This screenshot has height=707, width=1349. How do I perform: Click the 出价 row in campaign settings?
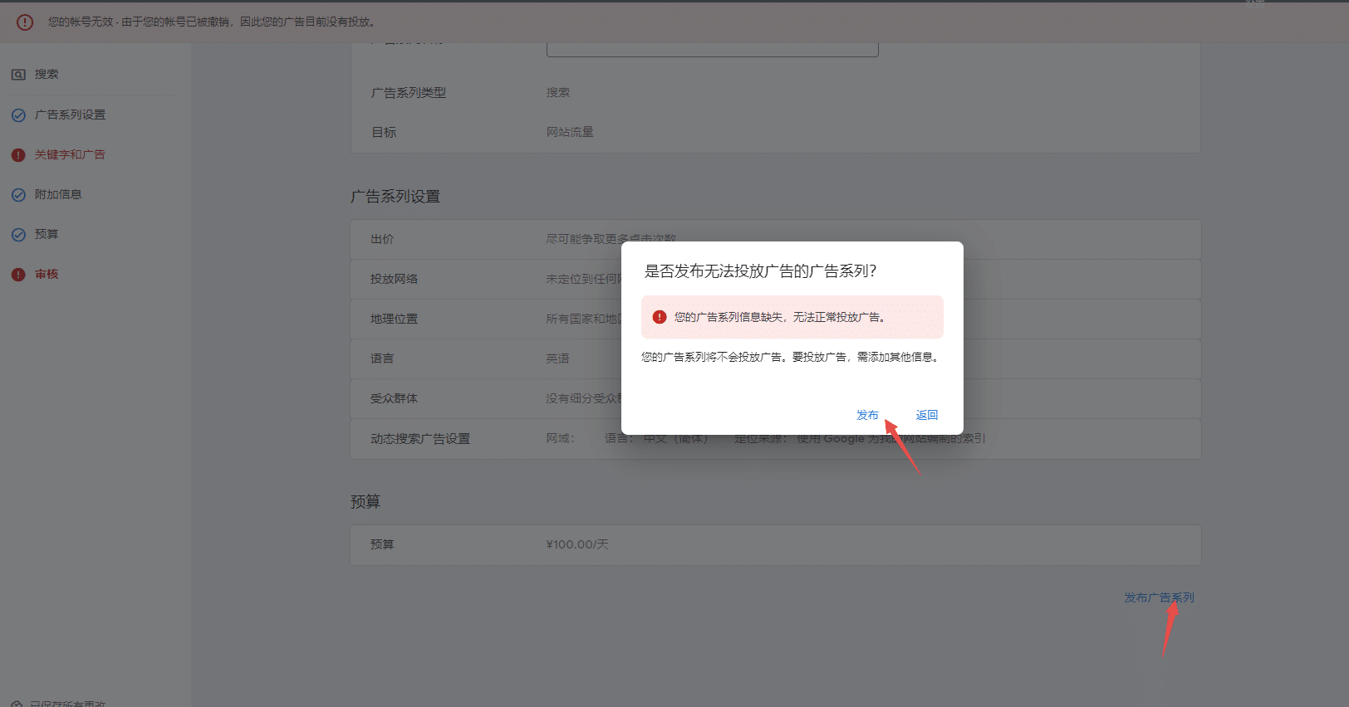coord(776,239)
